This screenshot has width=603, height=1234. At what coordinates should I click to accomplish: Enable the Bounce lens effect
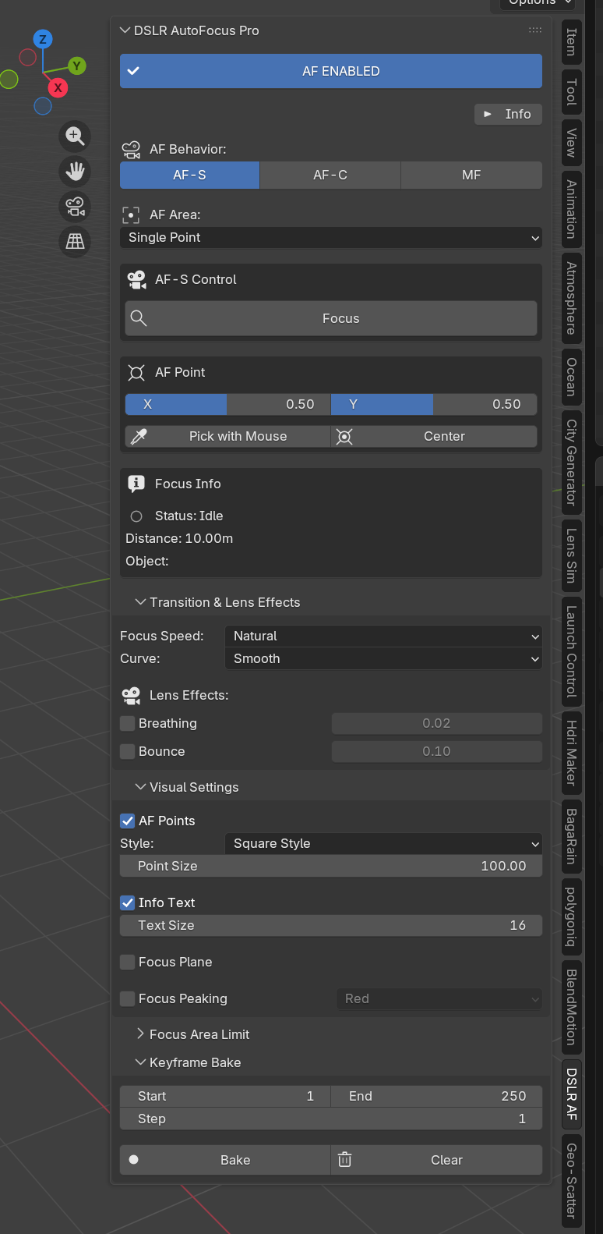128,751
